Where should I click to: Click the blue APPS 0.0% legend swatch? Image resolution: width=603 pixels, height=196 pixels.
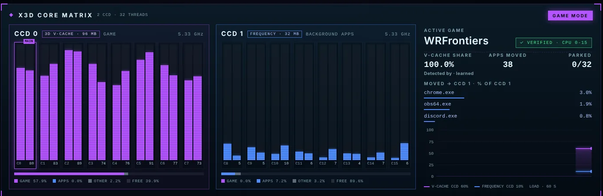[55, 181]
